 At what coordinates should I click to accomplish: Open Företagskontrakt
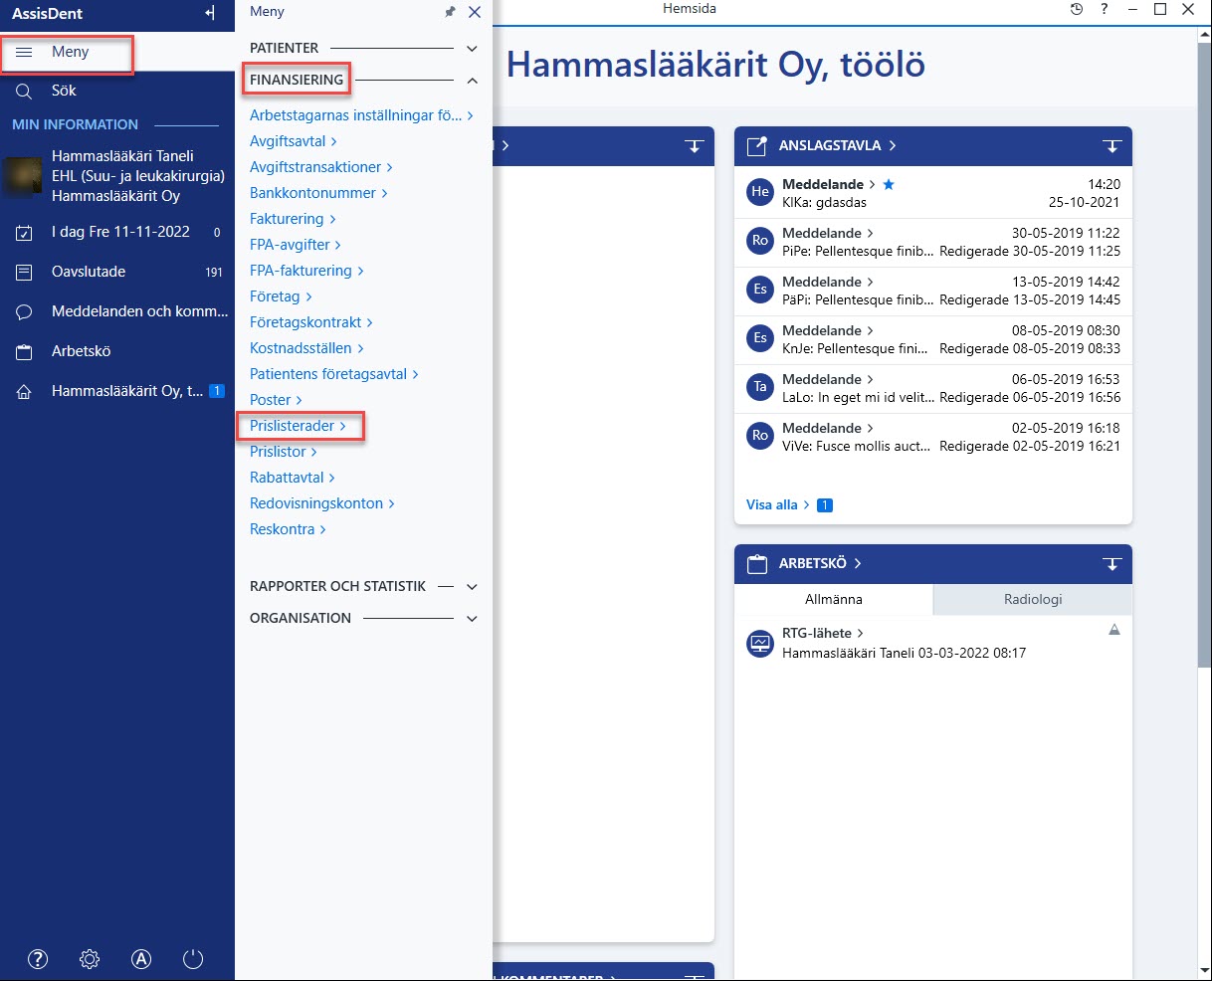(311, 322)
